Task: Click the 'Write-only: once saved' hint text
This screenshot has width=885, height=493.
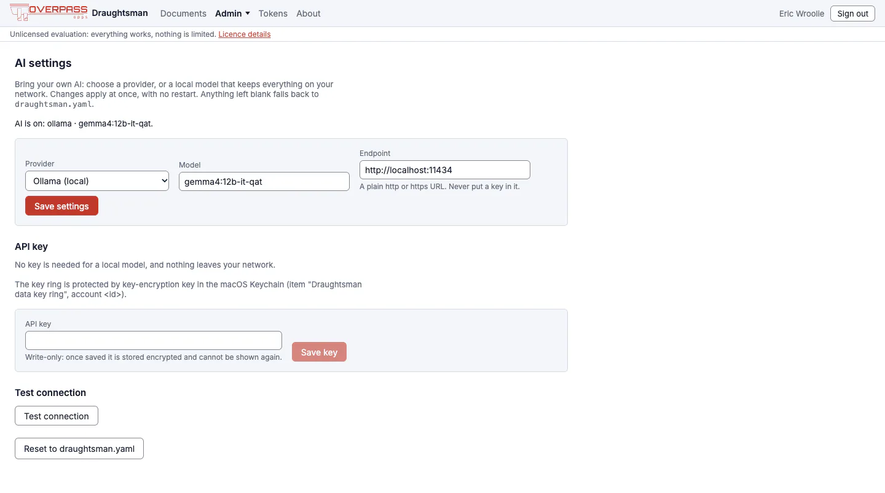Action: point(154,357)
